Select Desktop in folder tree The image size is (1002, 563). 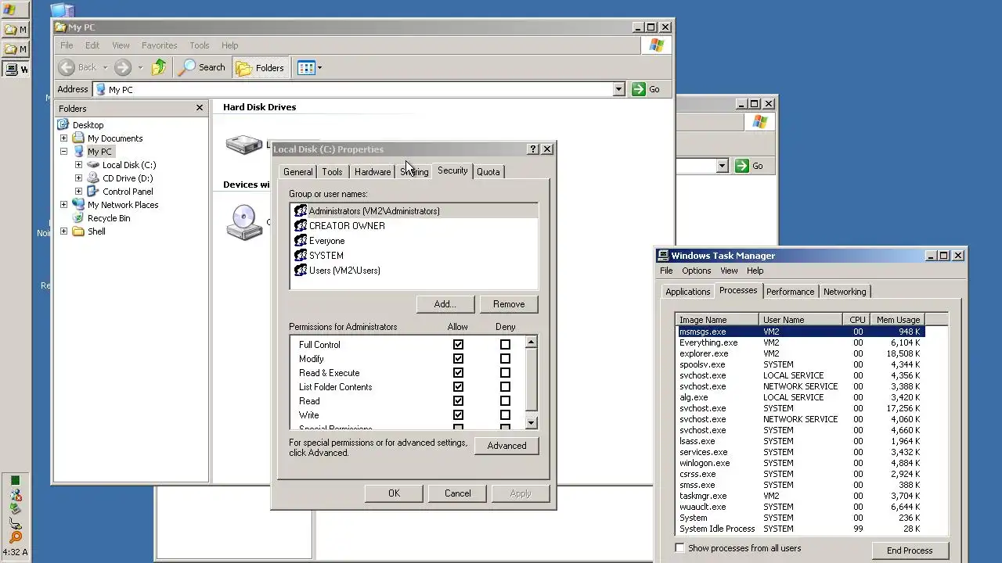[x=88, y=125]
